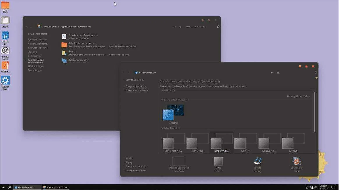Click the Search Control Panel field
Image resolution: width=339 pixels, height=190 pixels.
pos(200,26)
